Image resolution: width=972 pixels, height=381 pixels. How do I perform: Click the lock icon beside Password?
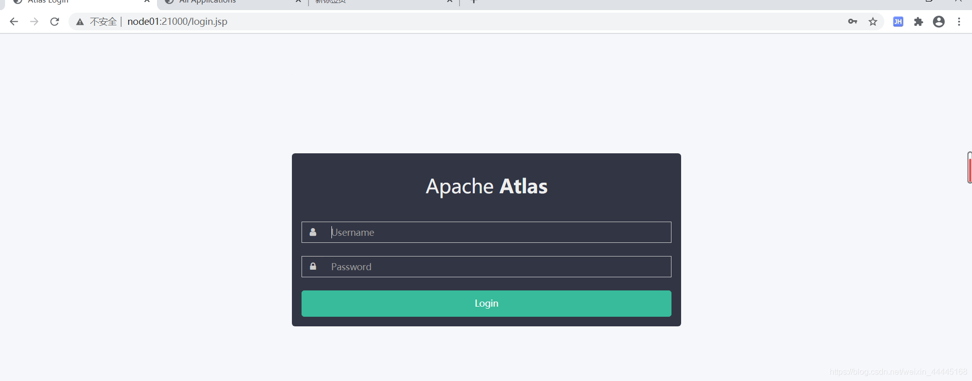click(313, 266)
